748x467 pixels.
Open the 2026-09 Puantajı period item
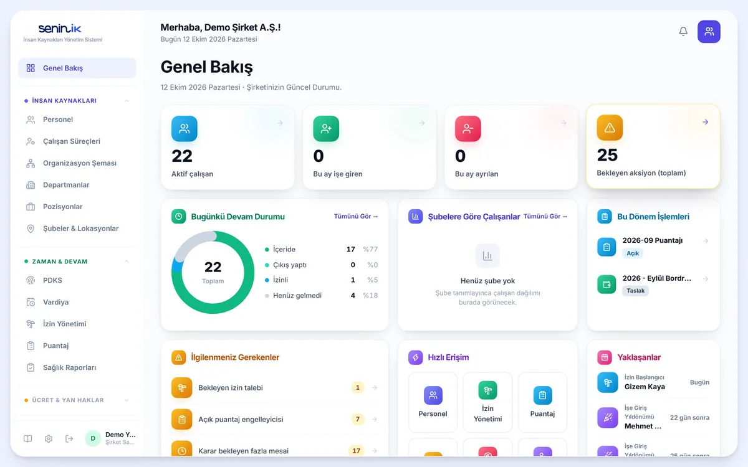tap(653, 247)
